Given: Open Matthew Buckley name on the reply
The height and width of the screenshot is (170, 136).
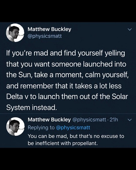Looking at the screenshot, I should [x=49, y=120].
